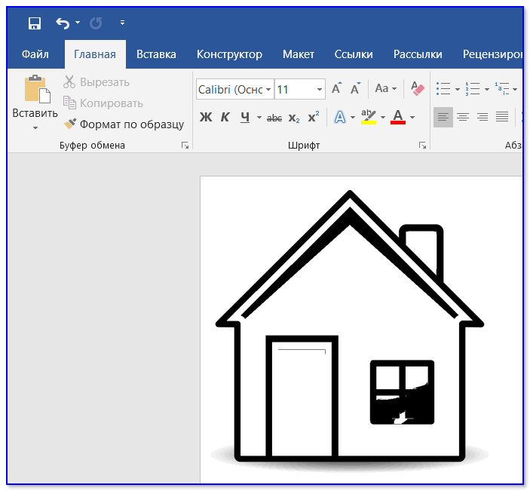Viewport: 530px width, 491px height.
Task: Click the Save floppy disk icon
Action: click(35, 23)
